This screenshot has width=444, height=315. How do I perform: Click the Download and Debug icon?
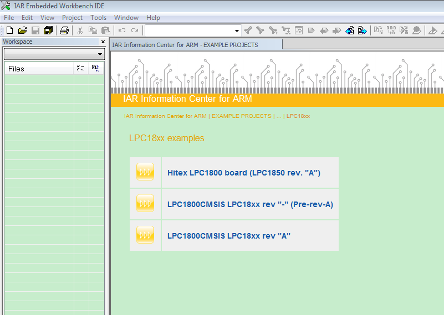click(x=433, y=30)
